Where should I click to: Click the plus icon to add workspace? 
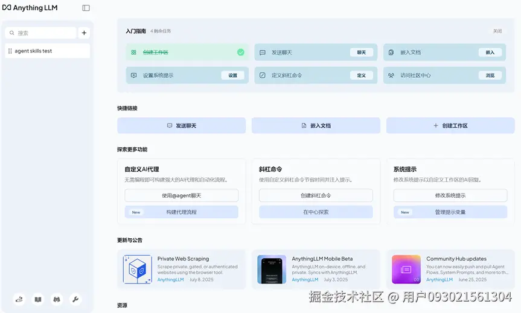(84, 33)
